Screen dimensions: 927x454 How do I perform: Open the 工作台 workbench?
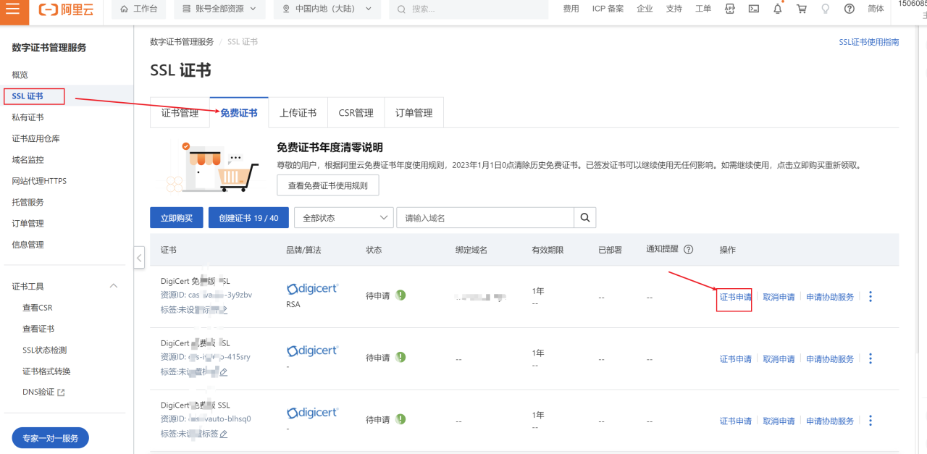pos(138,9)
